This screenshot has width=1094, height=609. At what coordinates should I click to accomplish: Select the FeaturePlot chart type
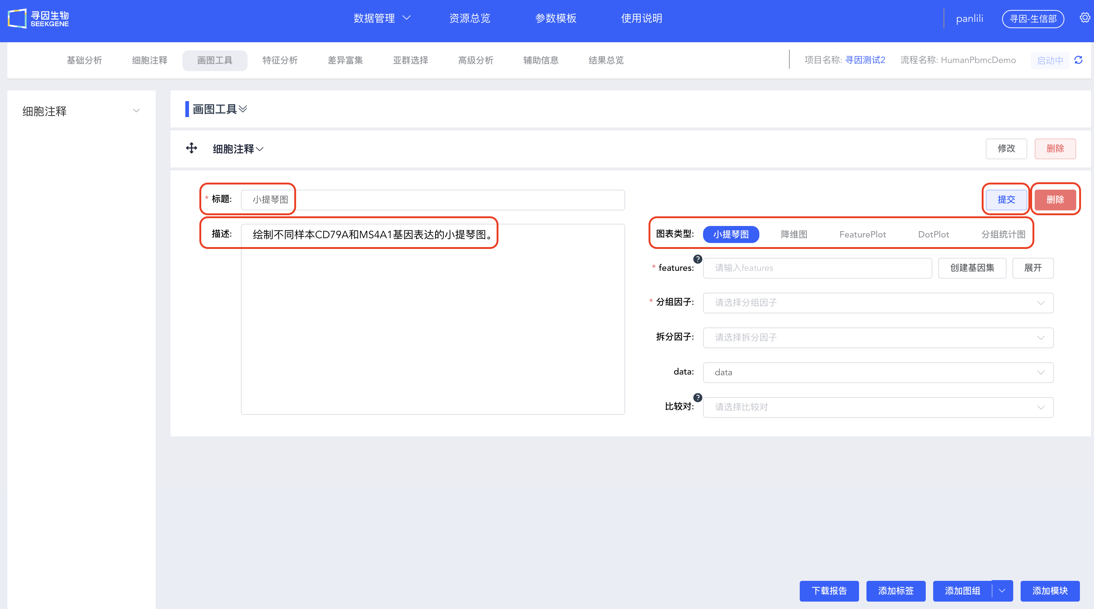(862, 234)
